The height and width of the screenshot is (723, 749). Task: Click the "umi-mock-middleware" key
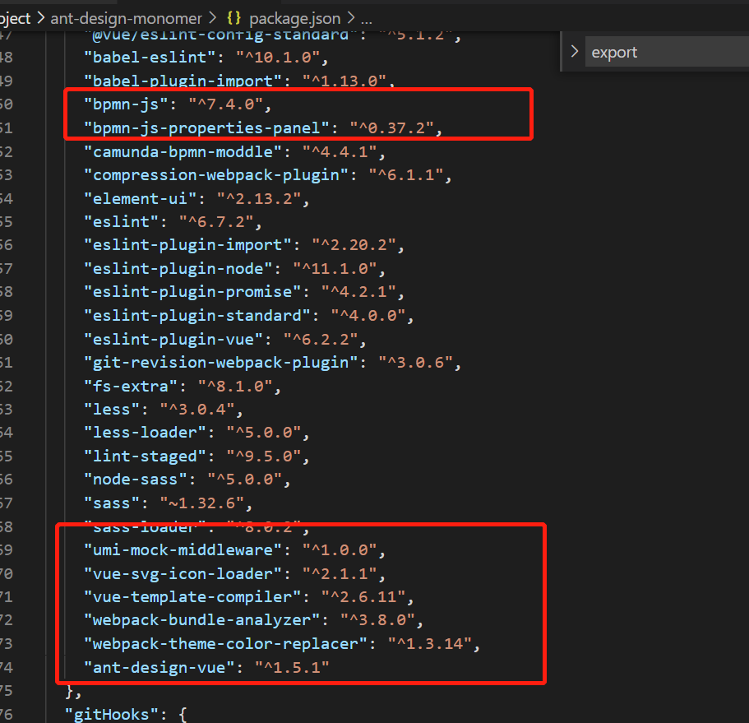point(183,550)
